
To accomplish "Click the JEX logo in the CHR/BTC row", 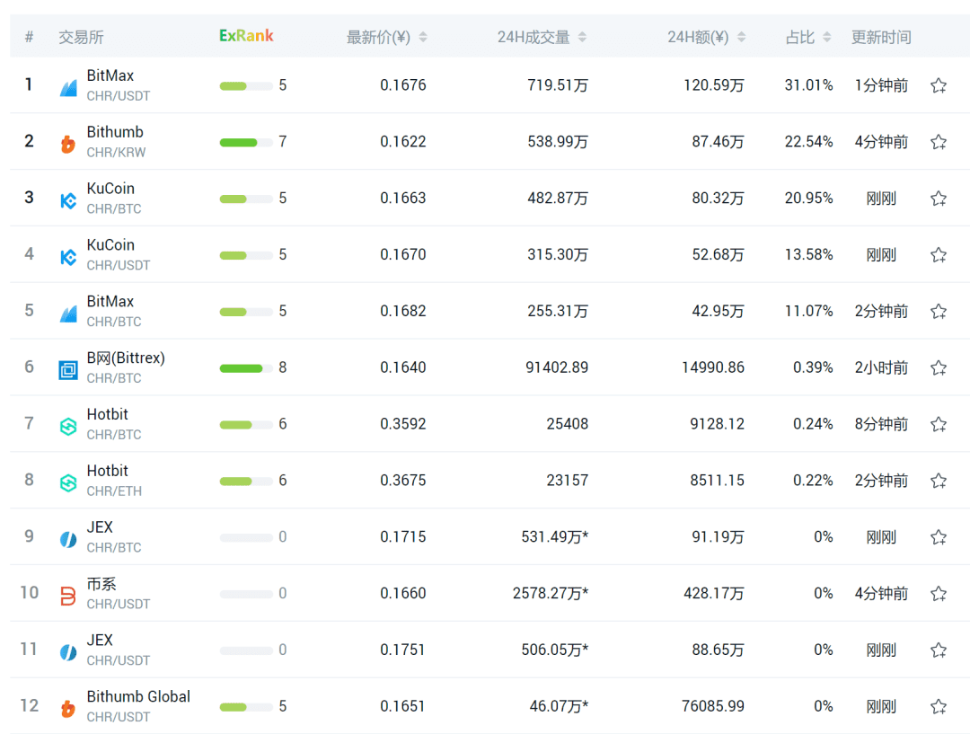I will pyautogui.click(x=68, y=540).
